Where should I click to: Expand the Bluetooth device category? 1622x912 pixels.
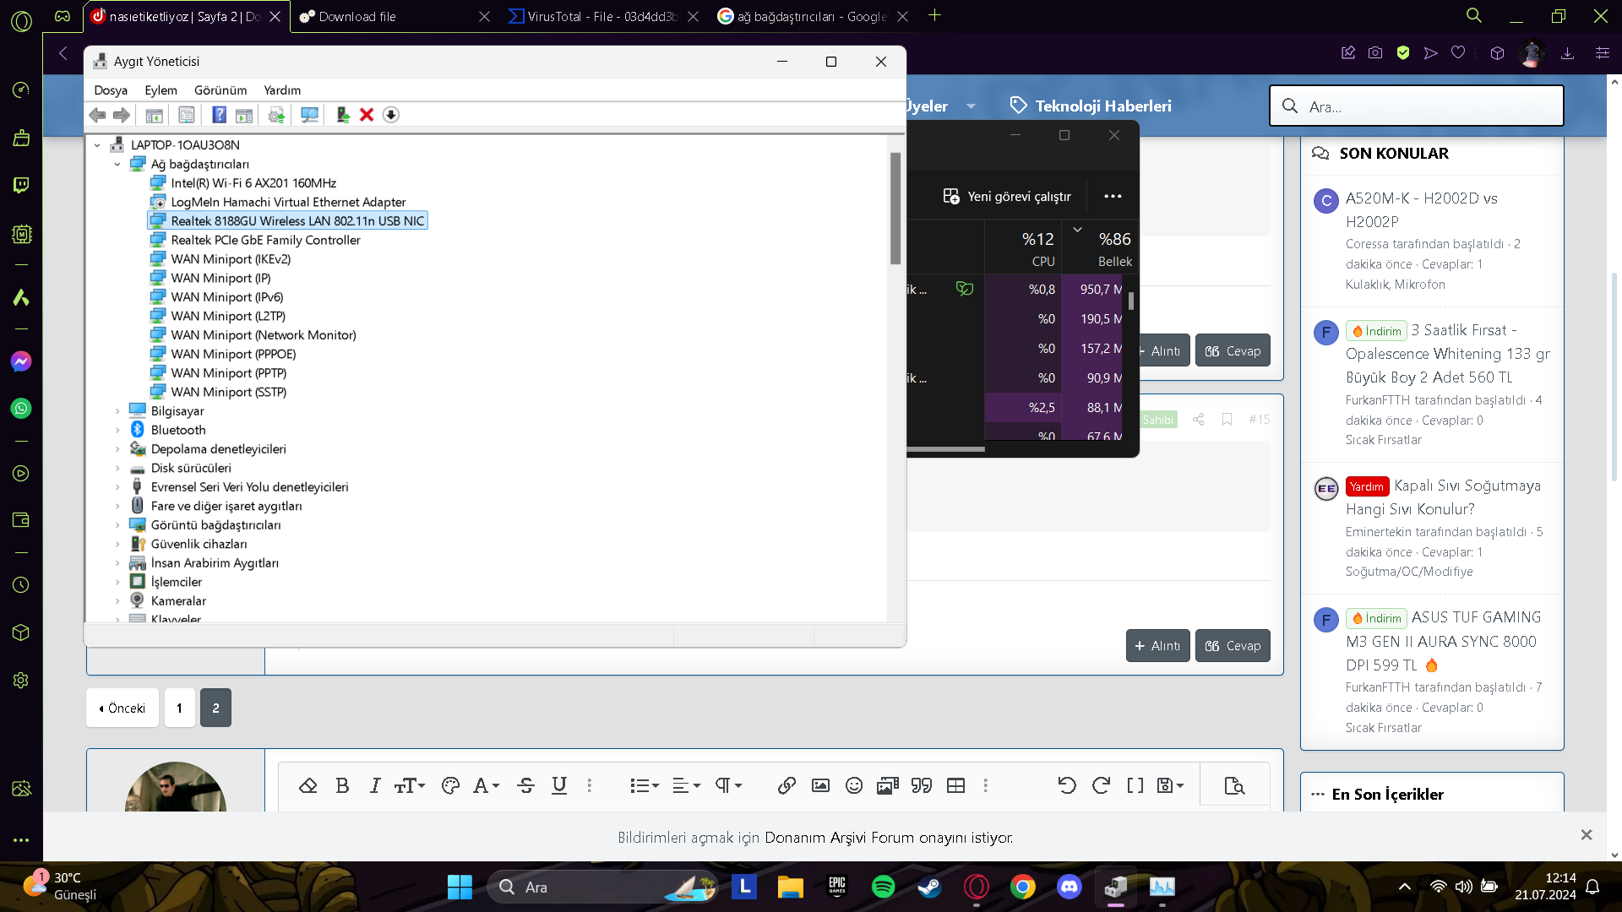[x=117, y=431]
